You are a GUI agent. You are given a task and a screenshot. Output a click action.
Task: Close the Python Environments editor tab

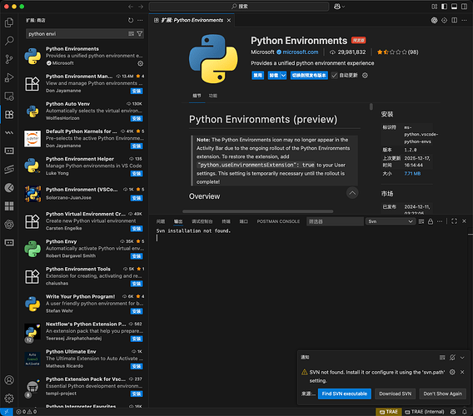[229, 20]
